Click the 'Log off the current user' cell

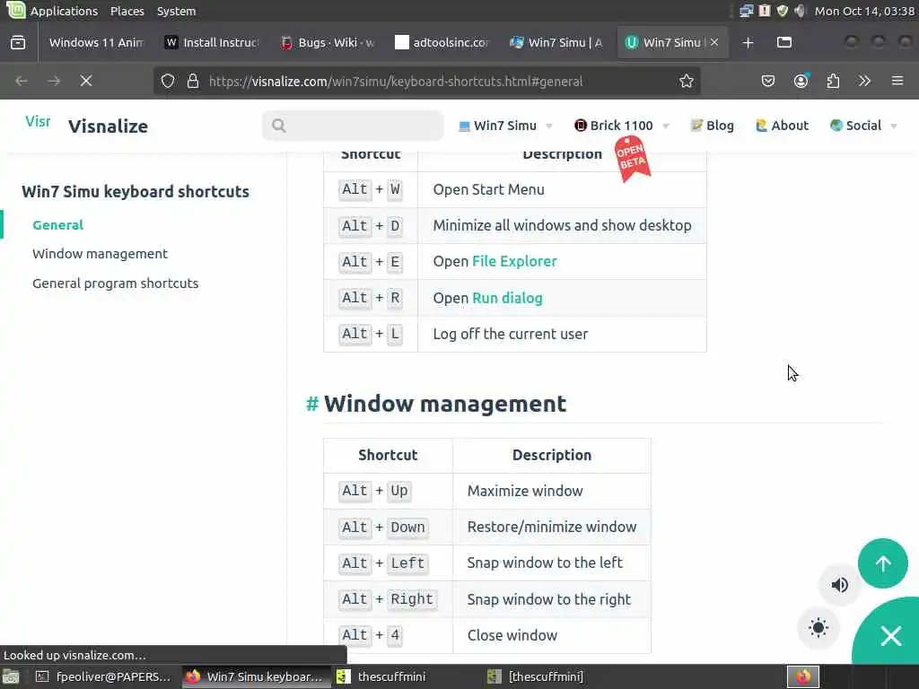562,334
